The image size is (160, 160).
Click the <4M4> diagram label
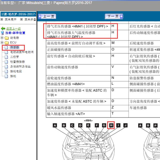tap(88, 121)
